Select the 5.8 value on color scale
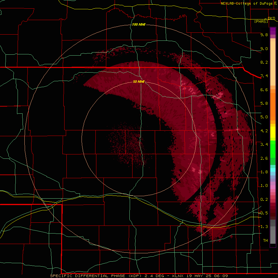The width and height of the screenshot is (278, 278). 264,103
